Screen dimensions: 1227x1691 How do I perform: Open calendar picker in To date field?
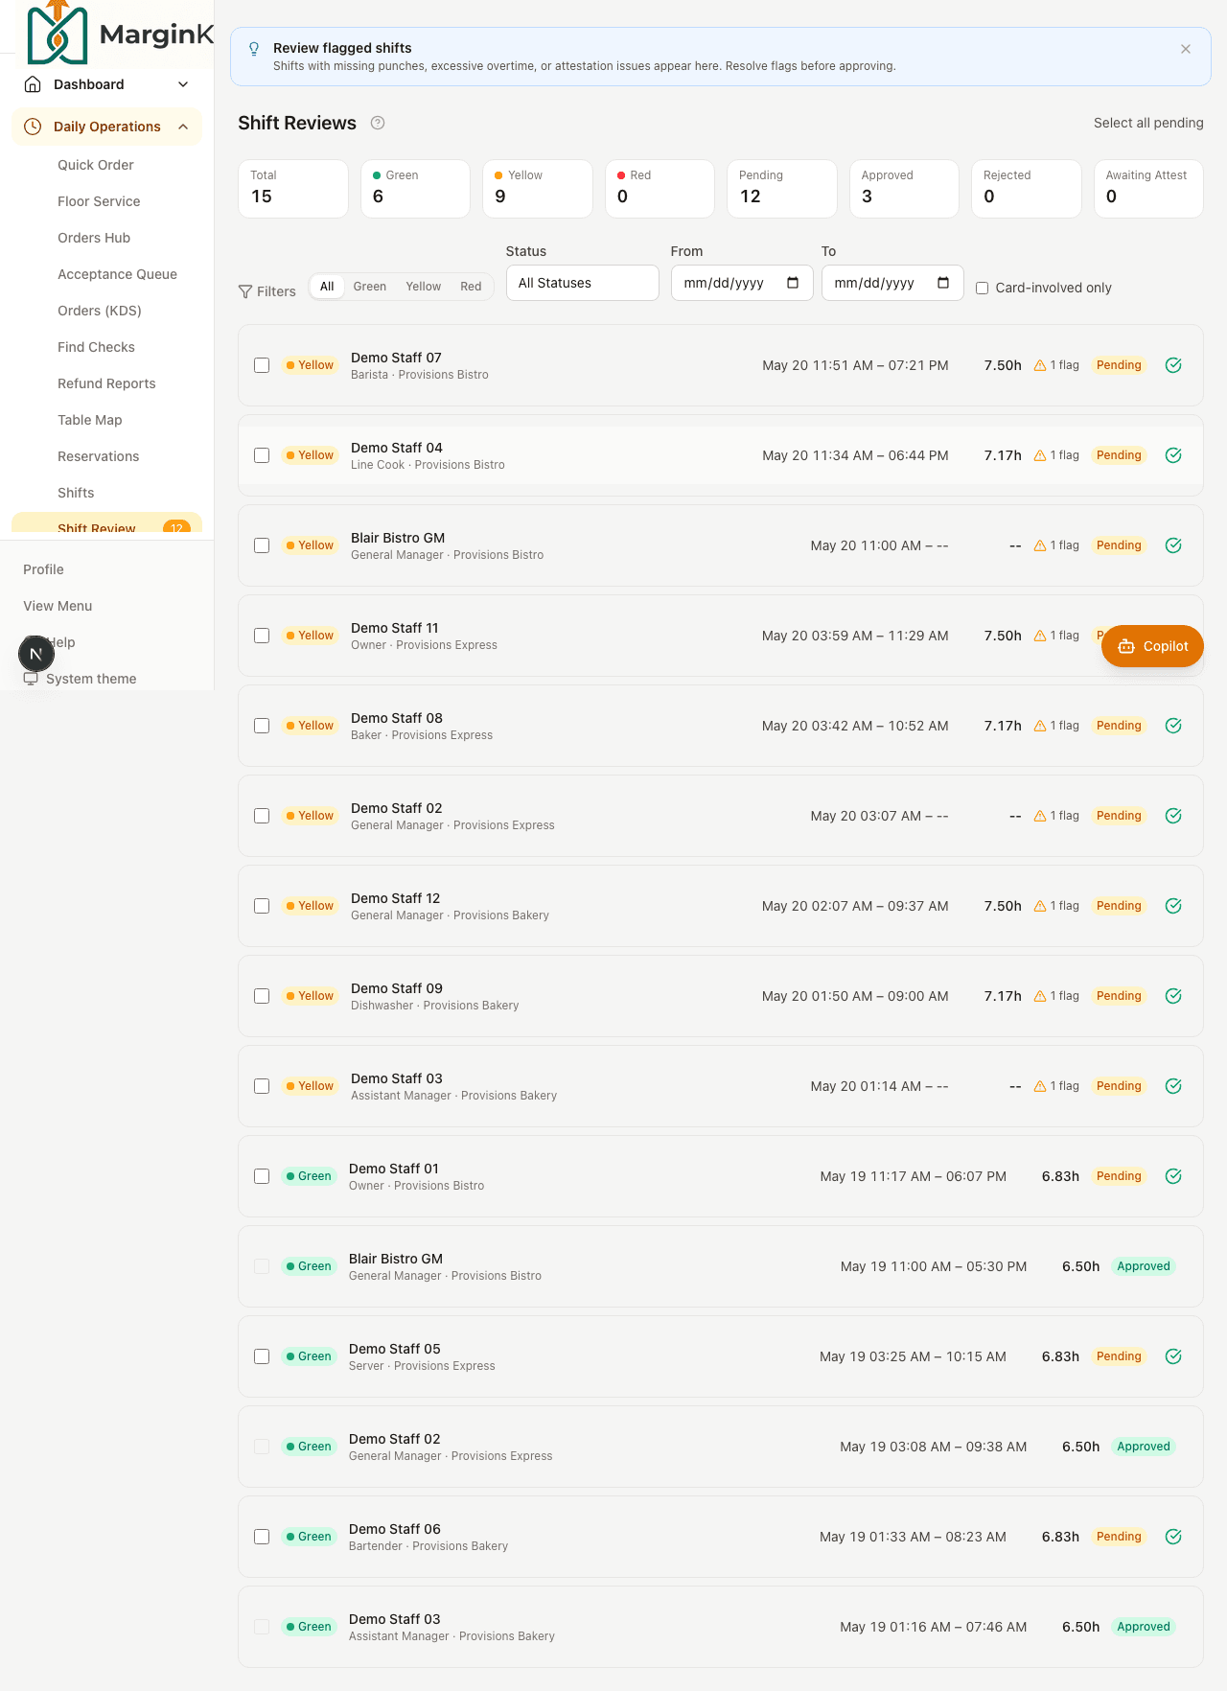pos(943,283)
